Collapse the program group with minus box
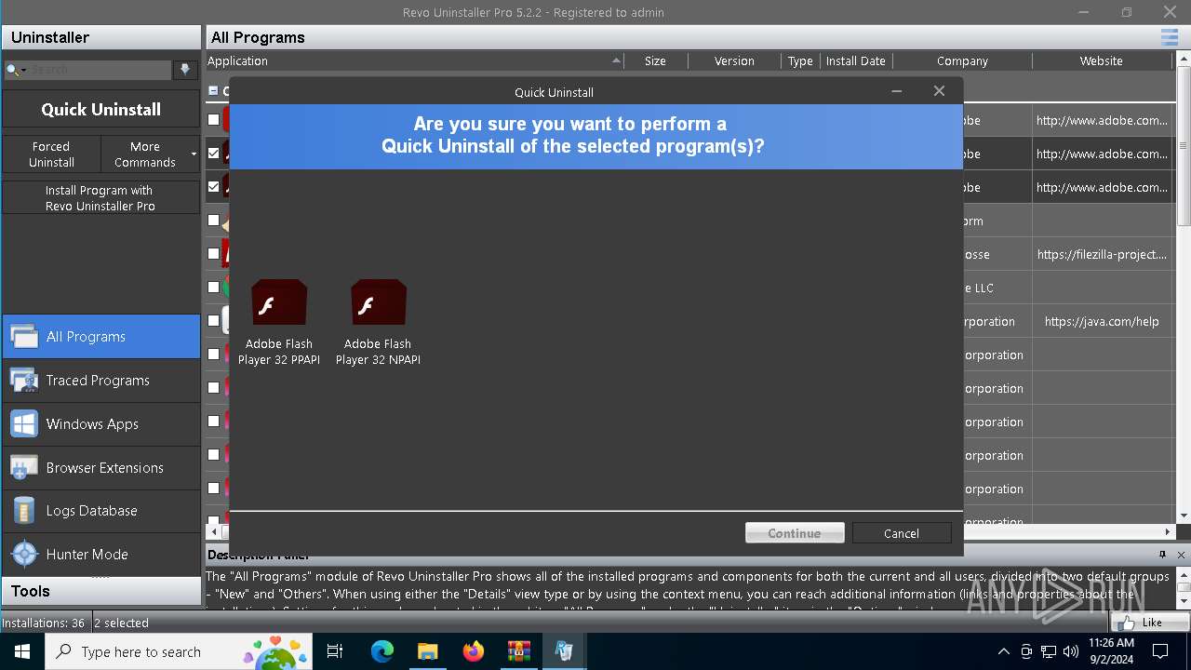 tap(213, 91)
